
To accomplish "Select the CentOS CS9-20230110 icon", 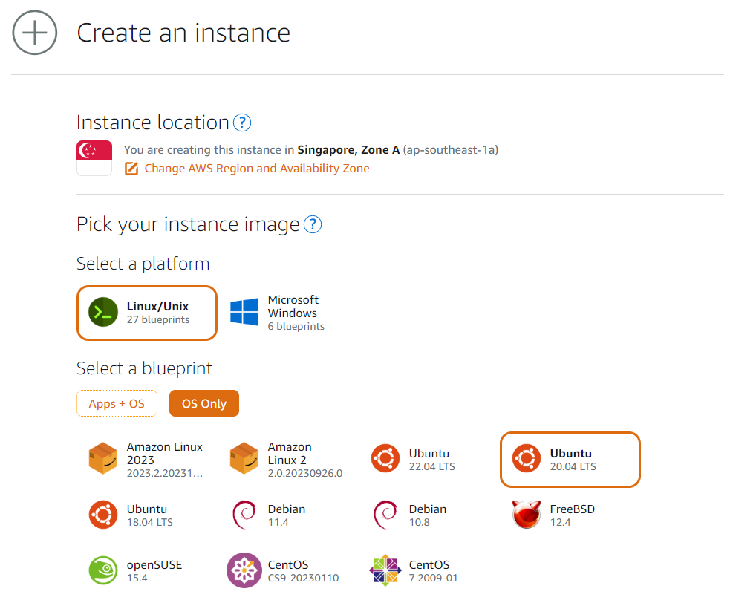I will pos(244,570).
